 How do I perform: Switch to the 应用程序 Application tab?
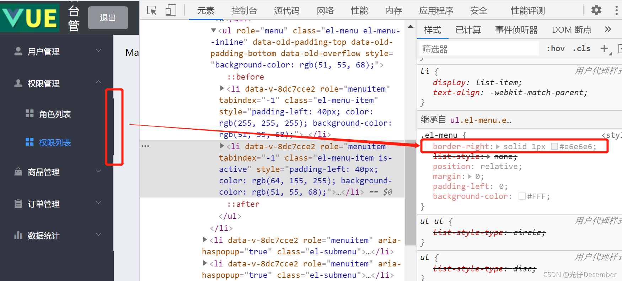(x=436, y=11)
